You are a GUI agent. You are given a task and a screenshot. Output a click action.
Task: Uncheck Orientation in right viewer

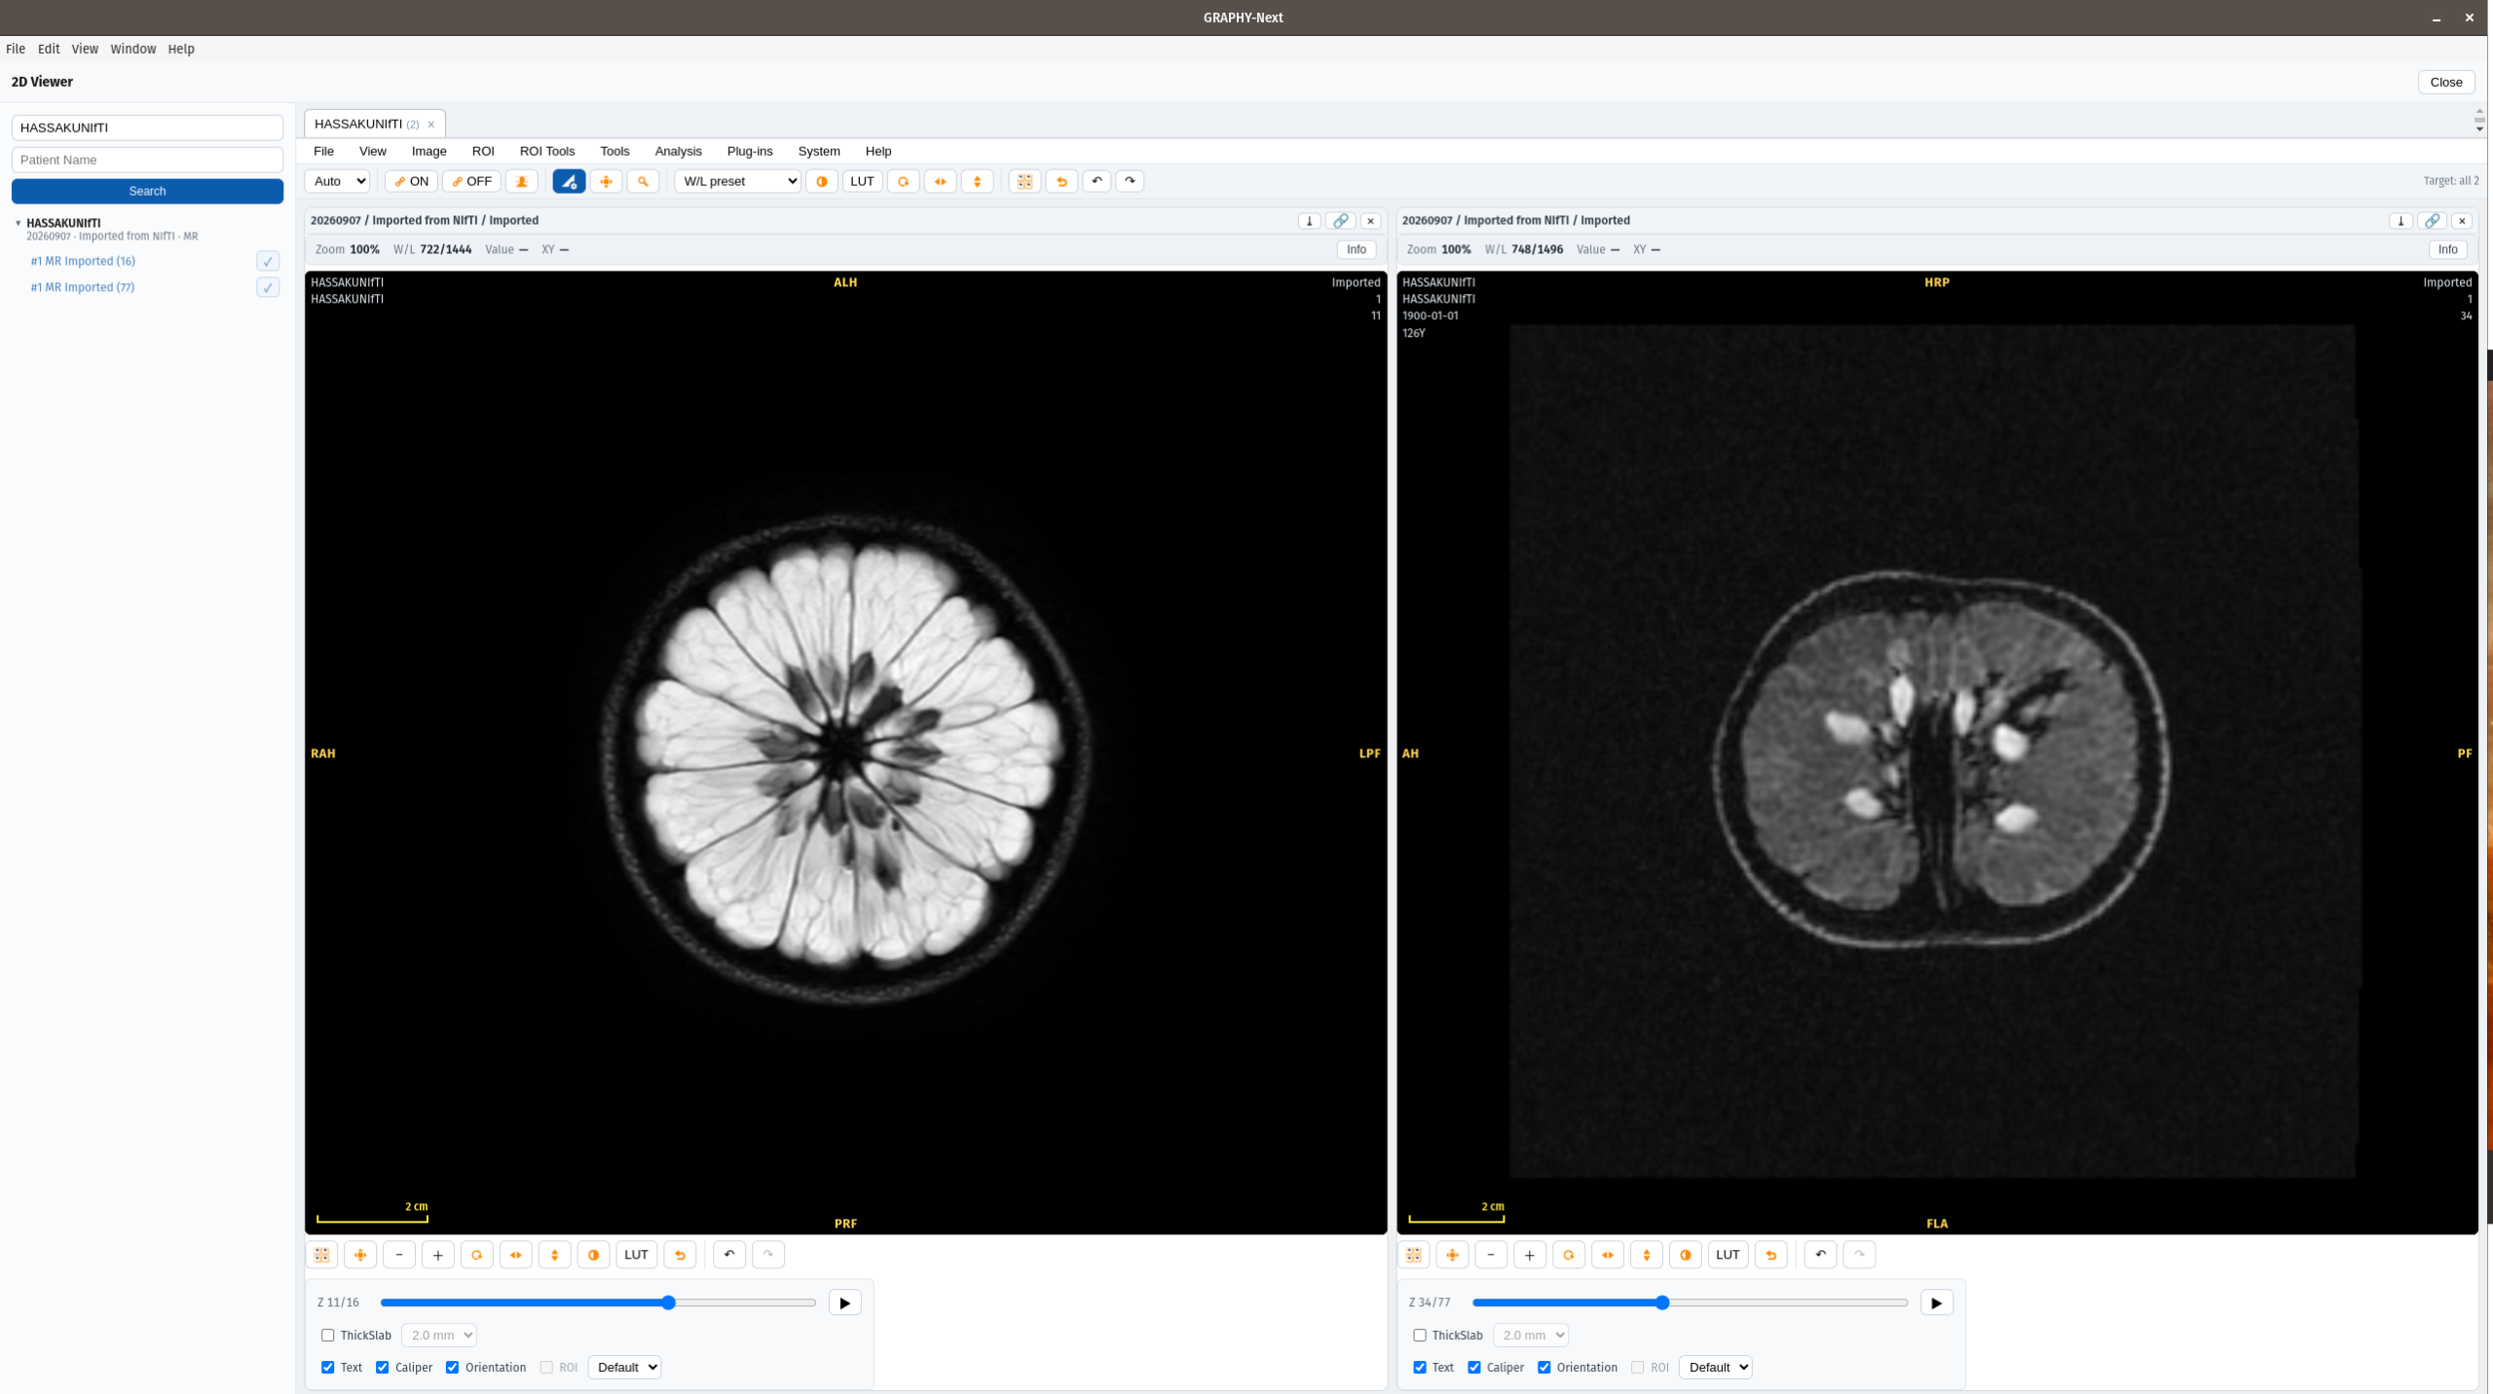point(1544,1368)
